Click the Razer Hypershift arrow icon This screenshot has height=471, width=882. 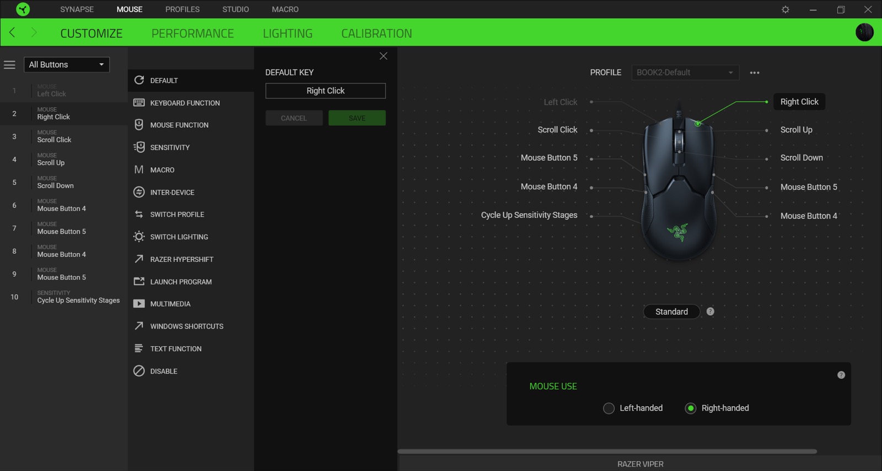pos(139,259)
